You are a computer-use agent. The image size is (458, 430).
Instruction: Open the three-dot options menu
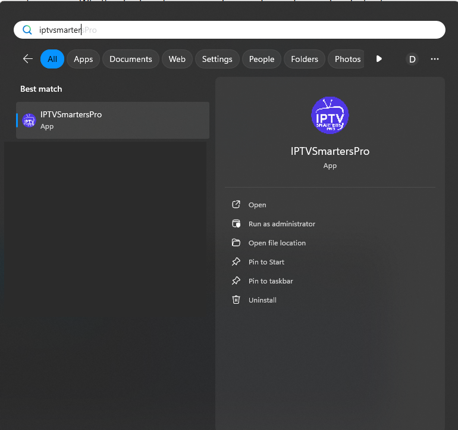point(435,59)
